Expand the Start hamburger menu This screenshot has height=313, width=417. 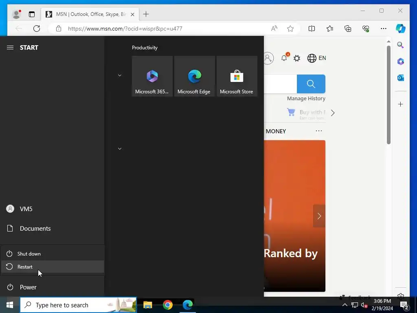10,47
